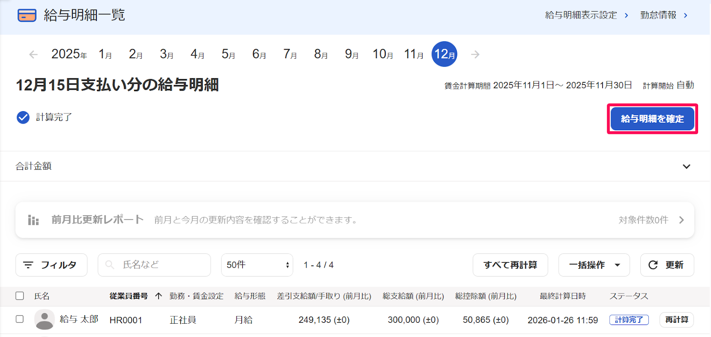Select 8月 in the month selector
Viewport: 711px width, 337px height.
(x=321, y=54)
